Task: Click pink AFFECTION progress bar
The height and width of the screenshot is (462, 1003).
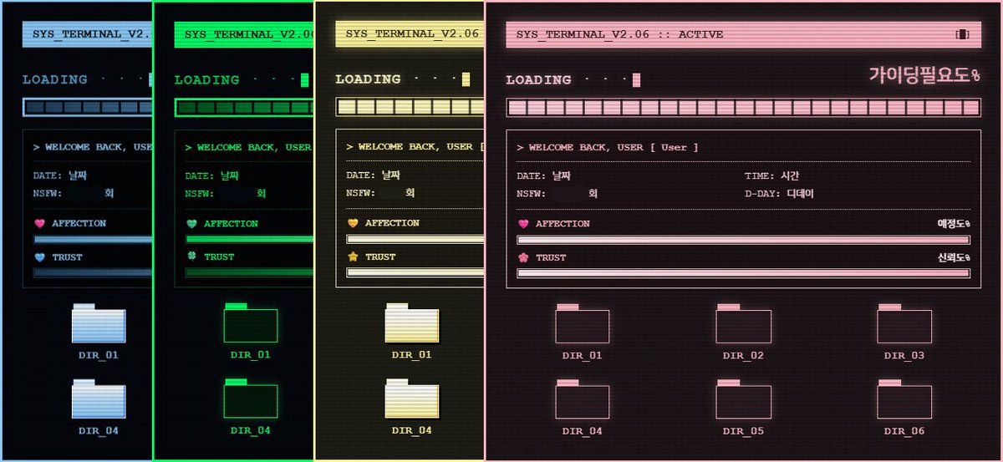Action: click(743, 240)
